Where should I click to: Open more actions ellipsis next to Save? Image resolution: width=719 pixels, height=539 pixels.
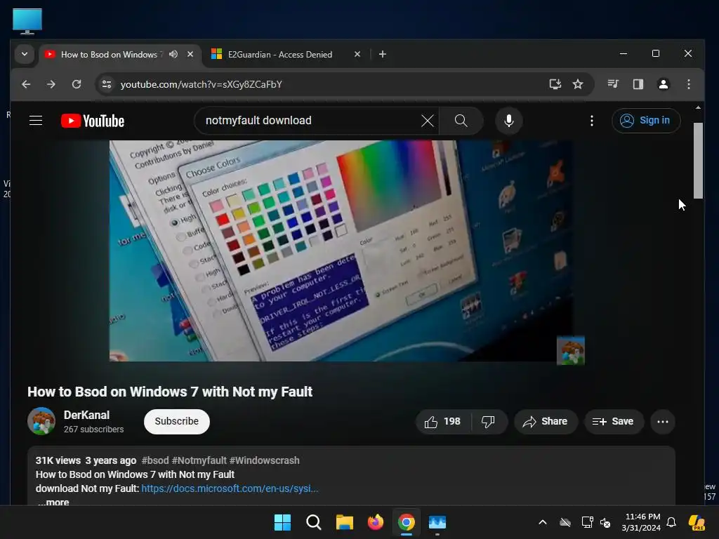pyautogui.click(x=663, y=422)
